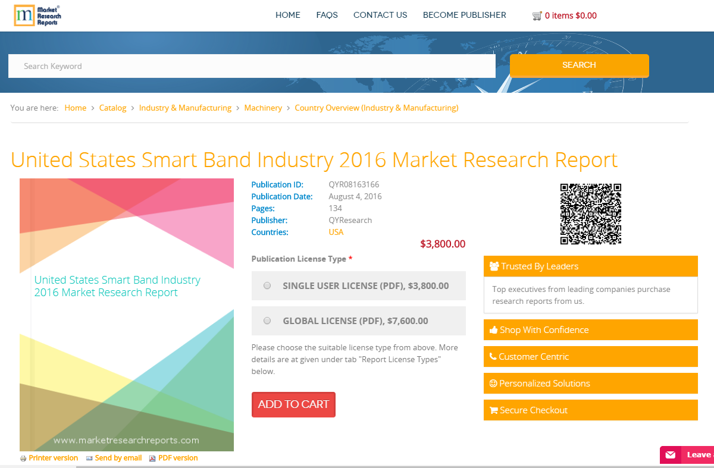The width and height of the screenshot is (714, 468).
Task: Click thumbs-up icon on Shop With Confidence
Action: point(493,329)
